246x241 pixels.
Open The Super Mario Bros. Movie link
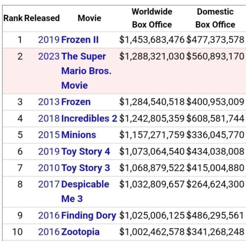[86, 71]
